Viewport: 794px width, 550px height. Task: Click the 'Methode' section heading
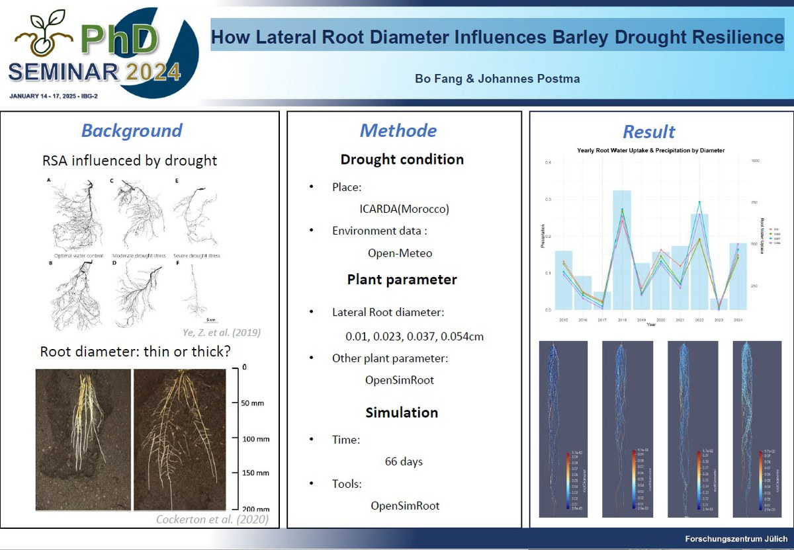pyautogui.click(x=398, y=130)
